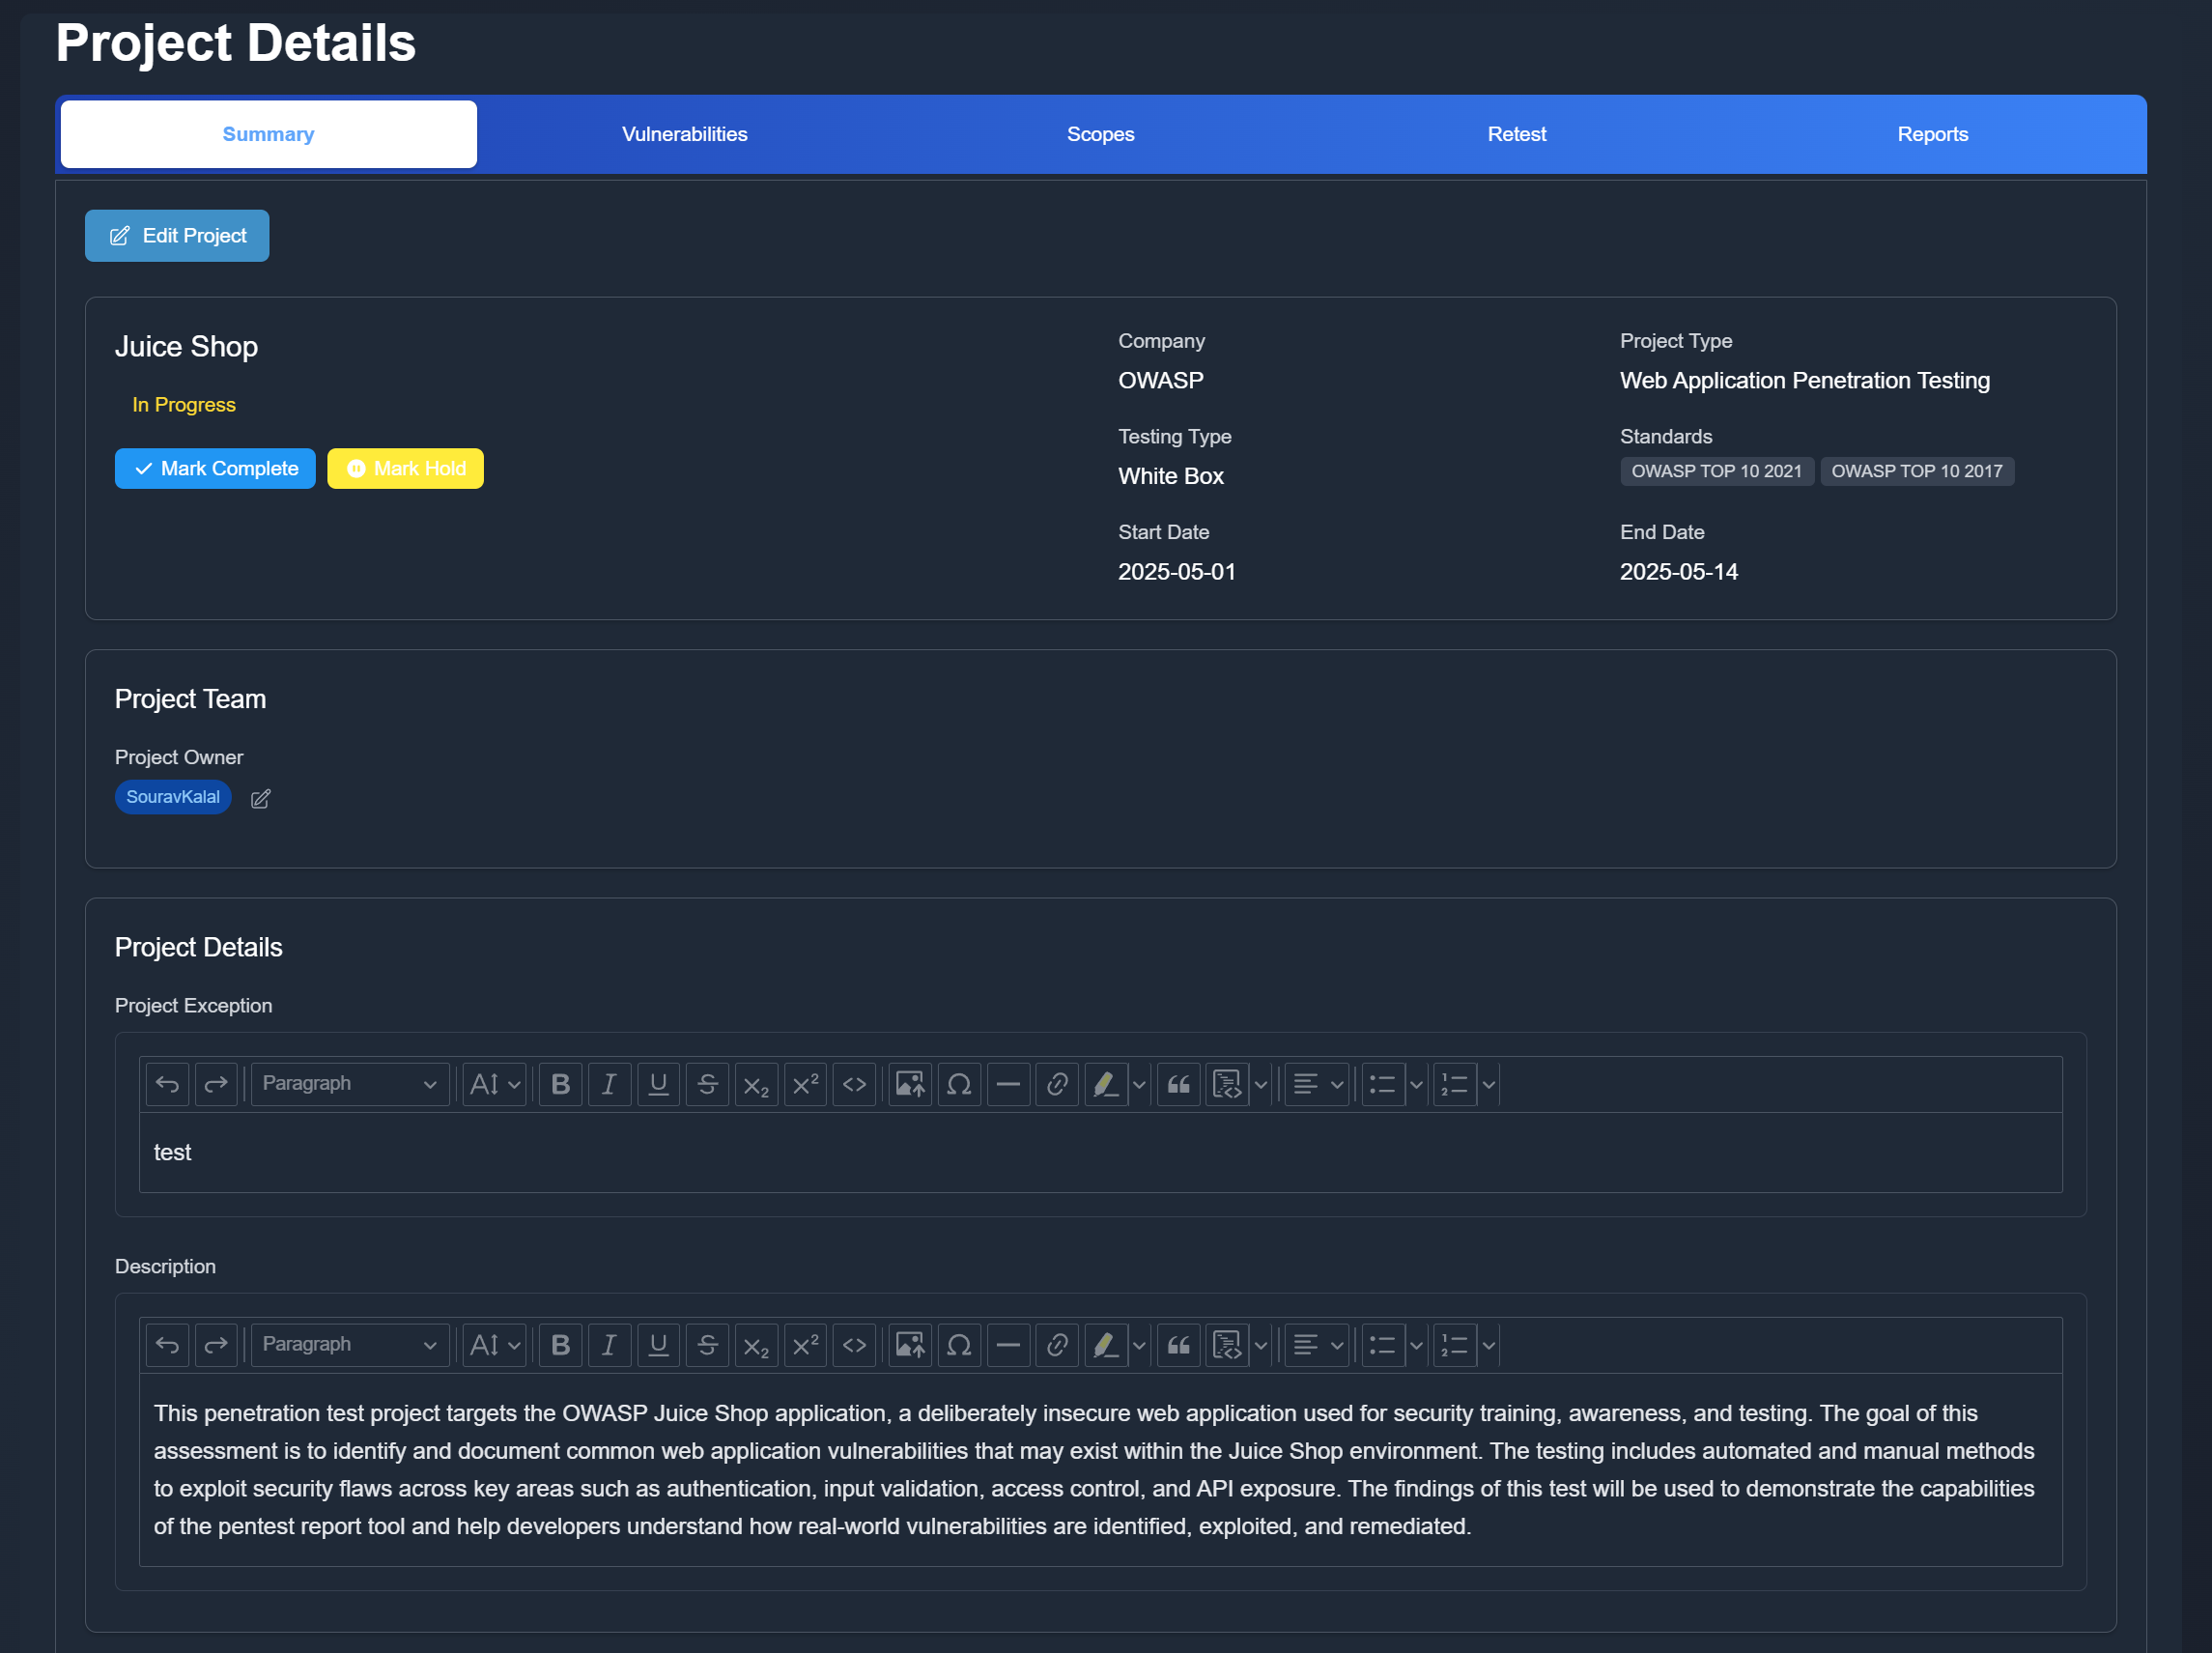Switch to the Vulnerabilities tab
The width and height of the screenshot is (2212, 1653).
pyautogui.click(x=684, y=134)
